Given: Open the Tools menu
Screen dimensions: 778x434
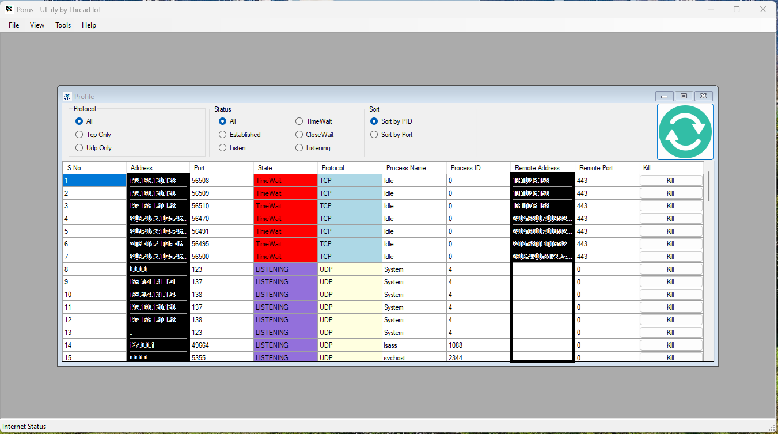Looking at the screenshot, I should coord(63,25).
